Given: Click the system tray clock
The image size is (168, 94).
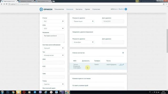Looking at the screenshot, I should [163, 92].
